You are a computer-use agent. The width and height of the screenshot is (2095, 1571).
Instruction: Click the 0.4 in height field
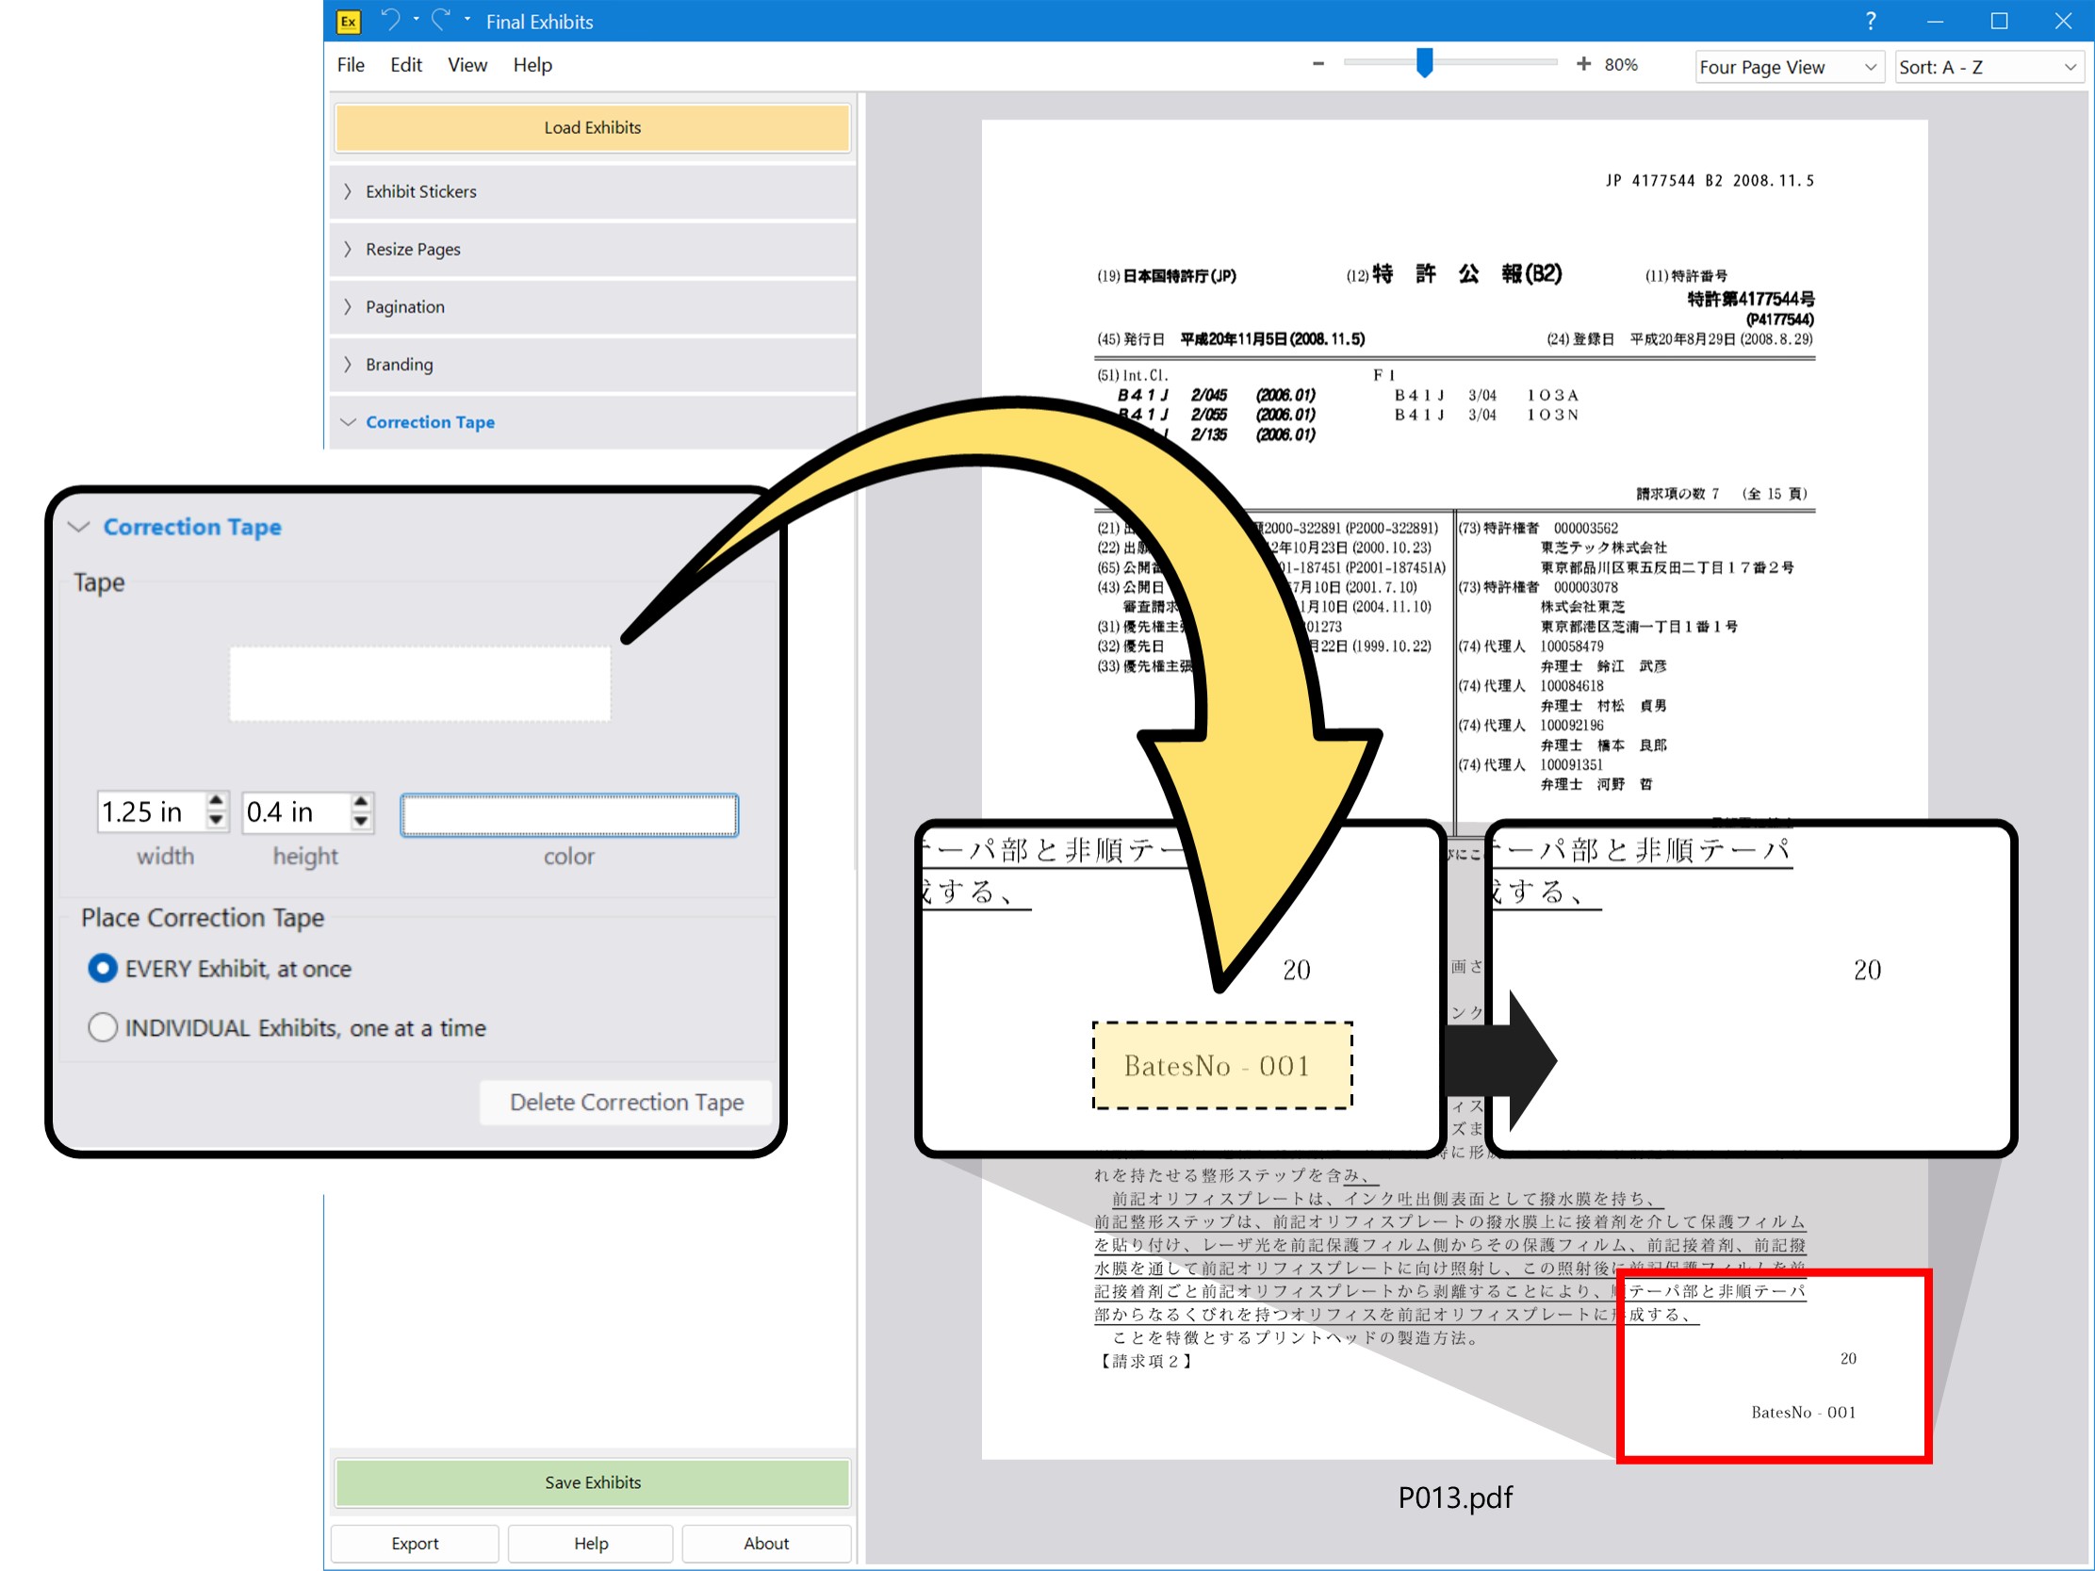[x=297, y=811]
